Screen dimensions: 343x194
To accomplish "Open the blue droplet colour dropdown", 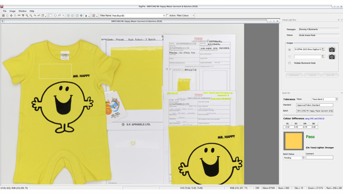I will [87, 15].
